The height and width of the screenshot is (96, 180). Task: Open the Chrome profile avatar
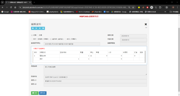pos(173,7)
